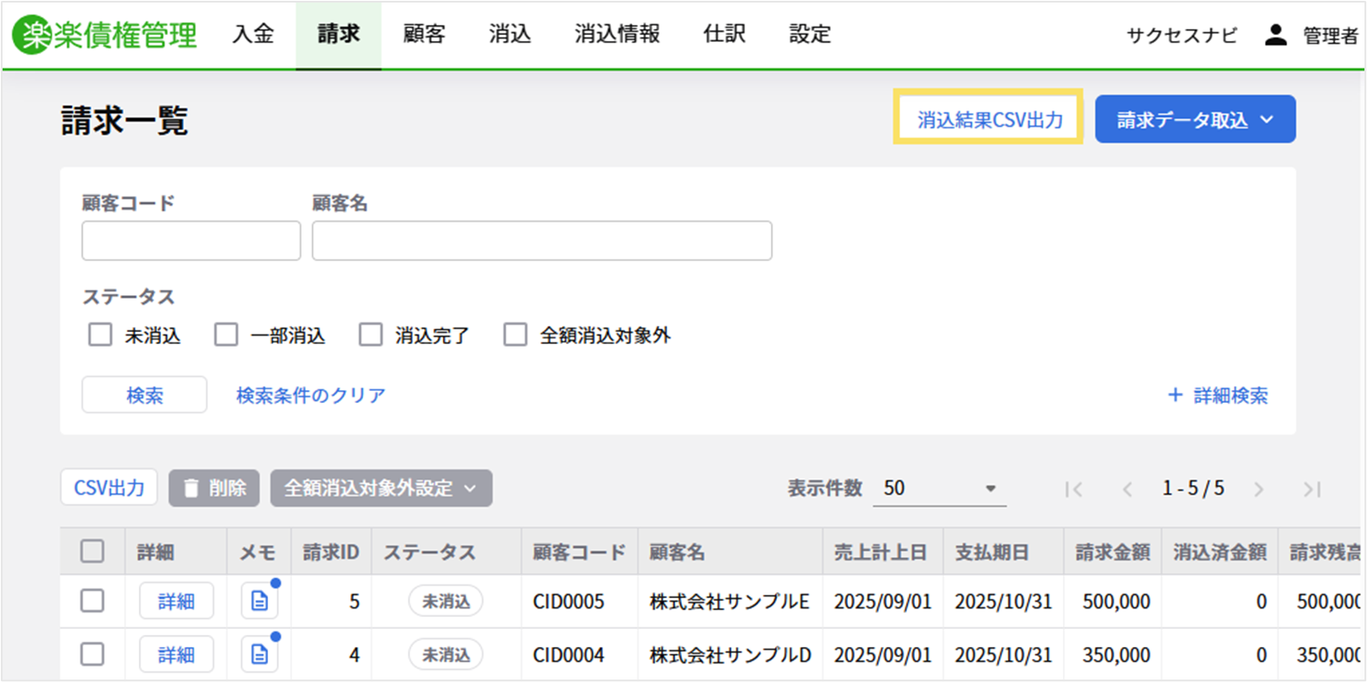This screenshot has height=682, width=1367.
Task: Go to previous page arrow
Action: 1127,489
